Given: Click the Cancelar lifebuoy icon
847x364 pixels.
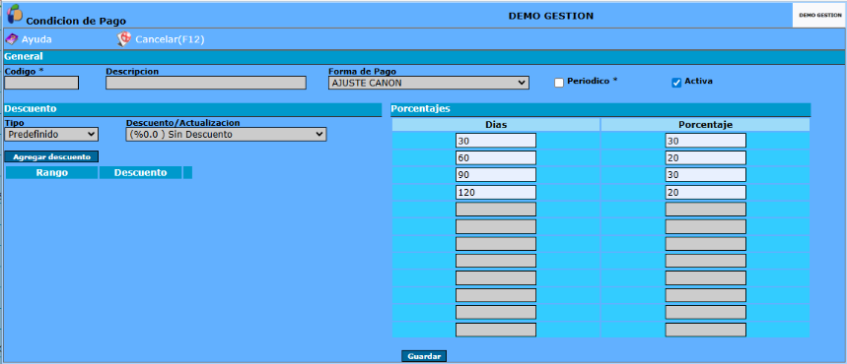Looking at the screenshot, I should [124, 39].
